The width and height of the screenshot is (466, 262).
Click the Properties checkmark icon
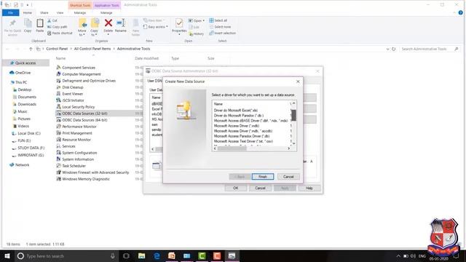click(179, 23)
